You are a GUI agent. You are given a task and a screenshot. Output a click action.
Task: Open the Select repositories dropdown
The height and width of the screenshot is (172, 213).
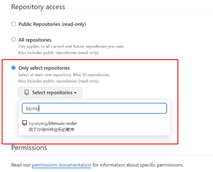[x=50, y=92]
